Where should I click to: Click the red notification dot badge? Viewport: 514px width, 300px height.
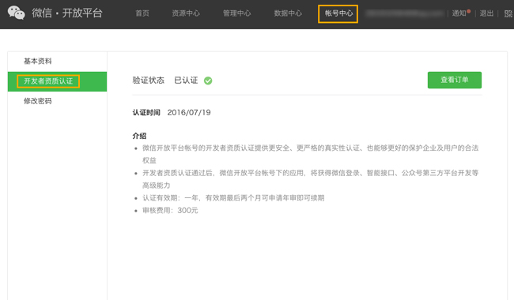click(x=469, y=11)
